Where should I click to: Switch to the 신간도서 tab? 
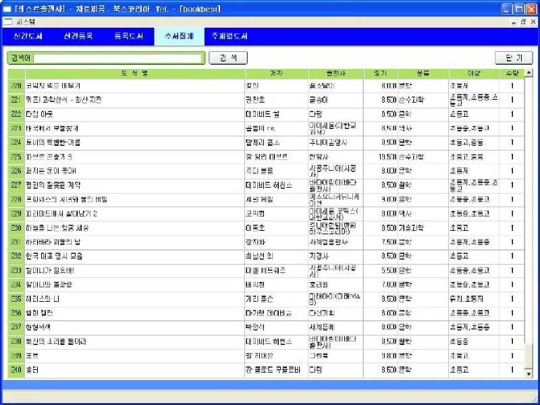[x=28, y=36]
